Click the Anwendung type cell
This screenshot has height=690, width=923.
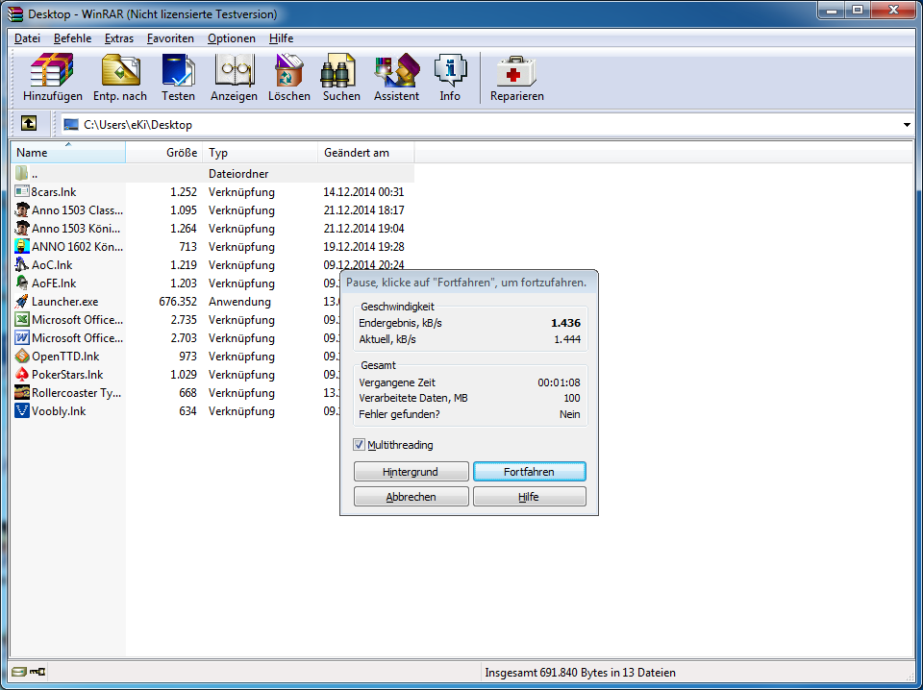(239, 302)
